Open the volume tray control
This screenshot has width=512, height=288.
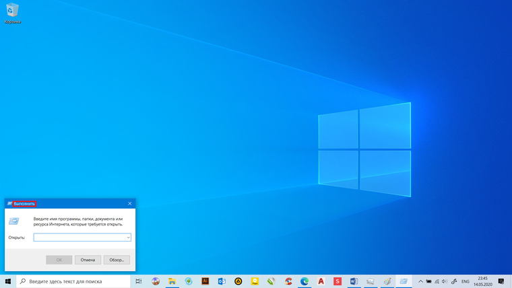444,281
